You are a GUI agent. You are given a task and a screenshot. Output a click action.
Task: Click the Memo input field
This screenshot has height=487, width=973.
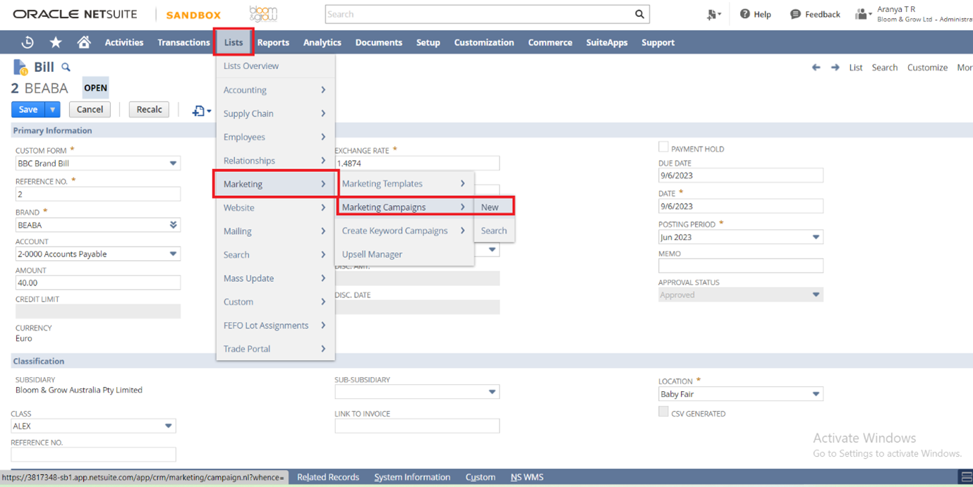click(x=740, y=266)
